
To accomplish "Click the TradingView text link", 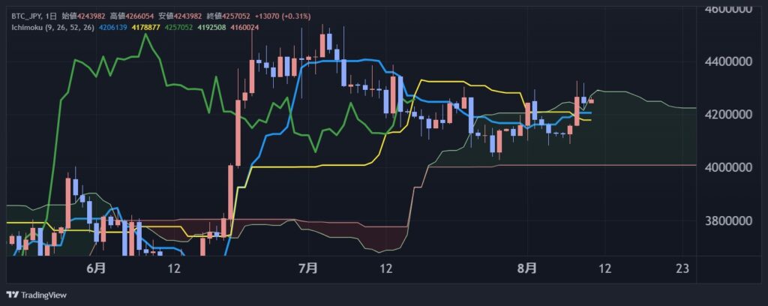I will [x=42, y=295].
